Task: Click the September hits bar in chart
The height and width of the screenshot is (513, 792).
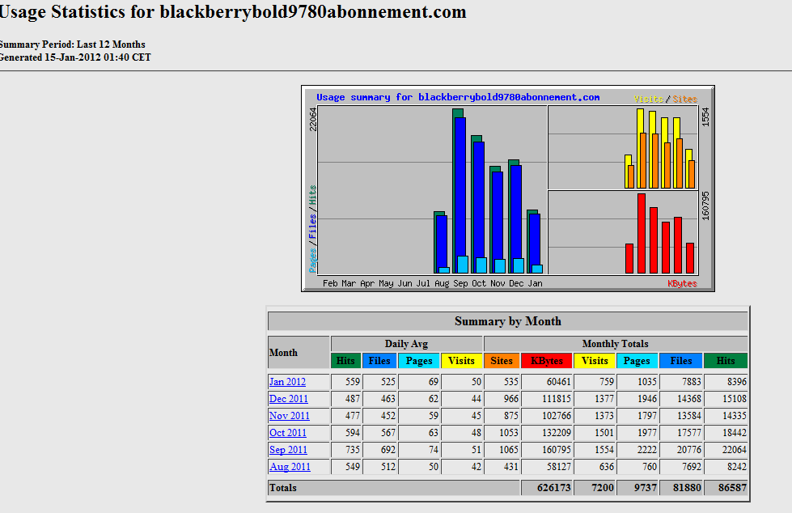Action: click(458, 113)
